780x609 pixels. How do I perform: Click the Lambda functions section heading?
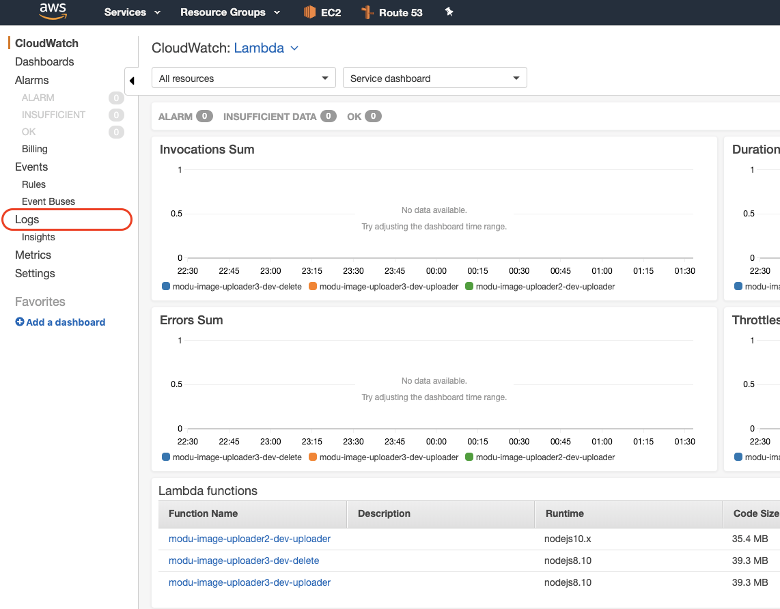[208, 491]
